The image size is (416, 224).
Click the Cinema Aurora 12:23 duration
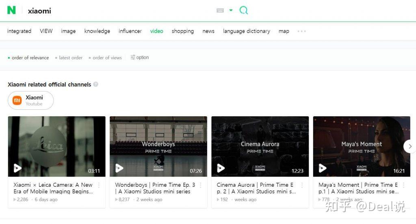297,171
